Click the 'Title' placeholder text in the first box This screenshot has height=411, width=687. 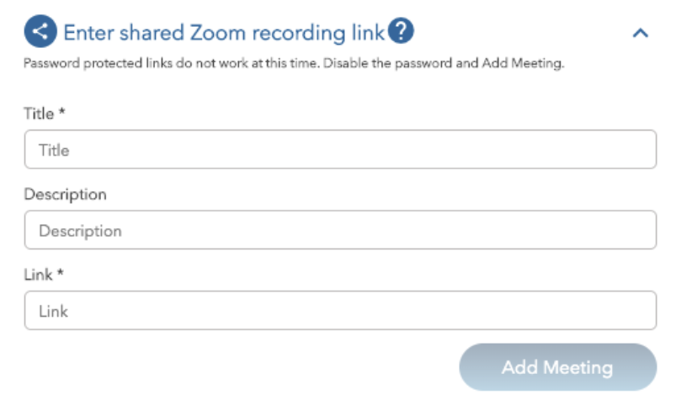55,150
